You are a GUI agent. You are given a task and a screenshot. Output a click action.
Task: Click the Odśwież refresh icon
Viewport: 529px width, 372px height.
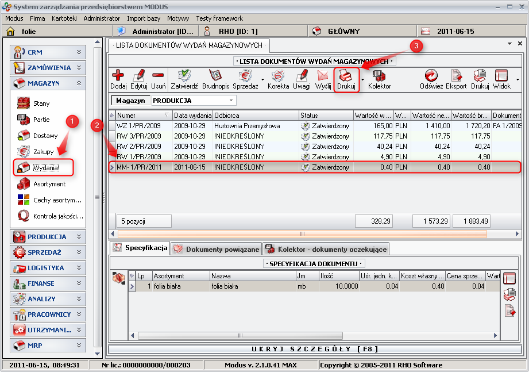[431, 76]
